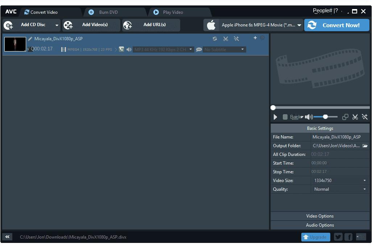The width and height of the screenshot is (372, 248).
Task: Click the video effects magic-wand icon in the preview toolbar
Action: point(365,117)
